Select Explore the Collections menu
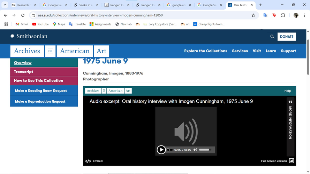This screenshot has width=310, height=174. [x=205, y=51]
